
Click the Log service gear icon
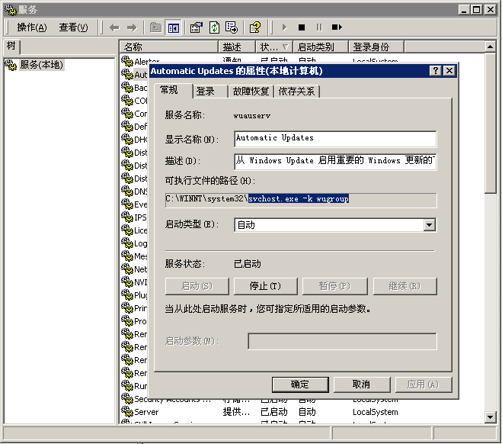(x=127, y=243)
